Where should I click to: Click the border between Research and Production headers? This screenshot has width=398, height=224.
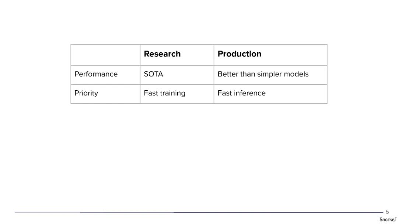pyautogui.click(x=214, y=55)
